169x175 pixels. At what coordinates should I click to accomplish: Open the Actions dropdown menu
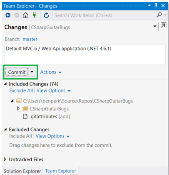(51, 72)
